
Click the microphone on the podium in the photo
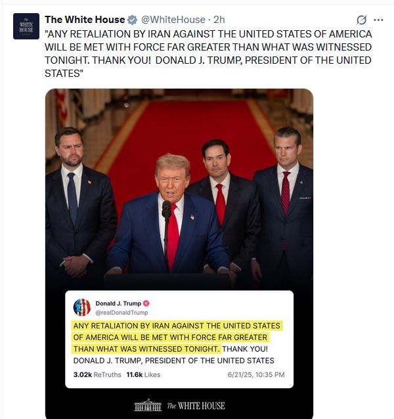[167, 209]
